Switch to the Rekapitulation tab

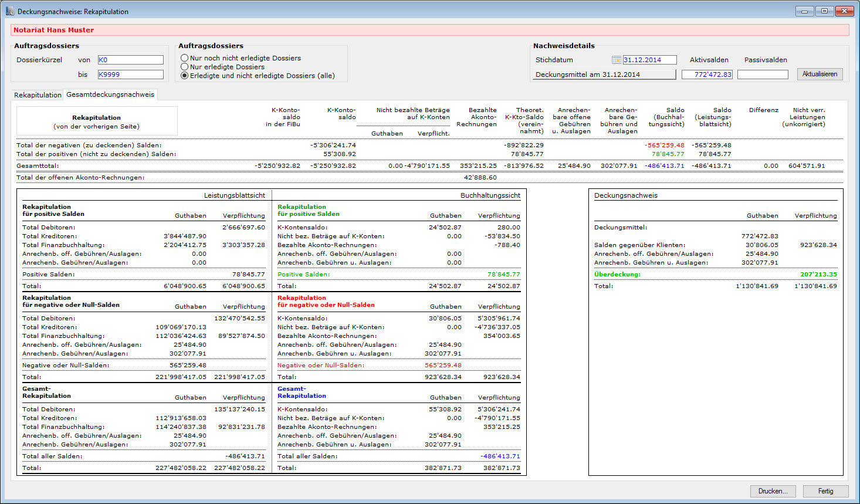(38, 95)
